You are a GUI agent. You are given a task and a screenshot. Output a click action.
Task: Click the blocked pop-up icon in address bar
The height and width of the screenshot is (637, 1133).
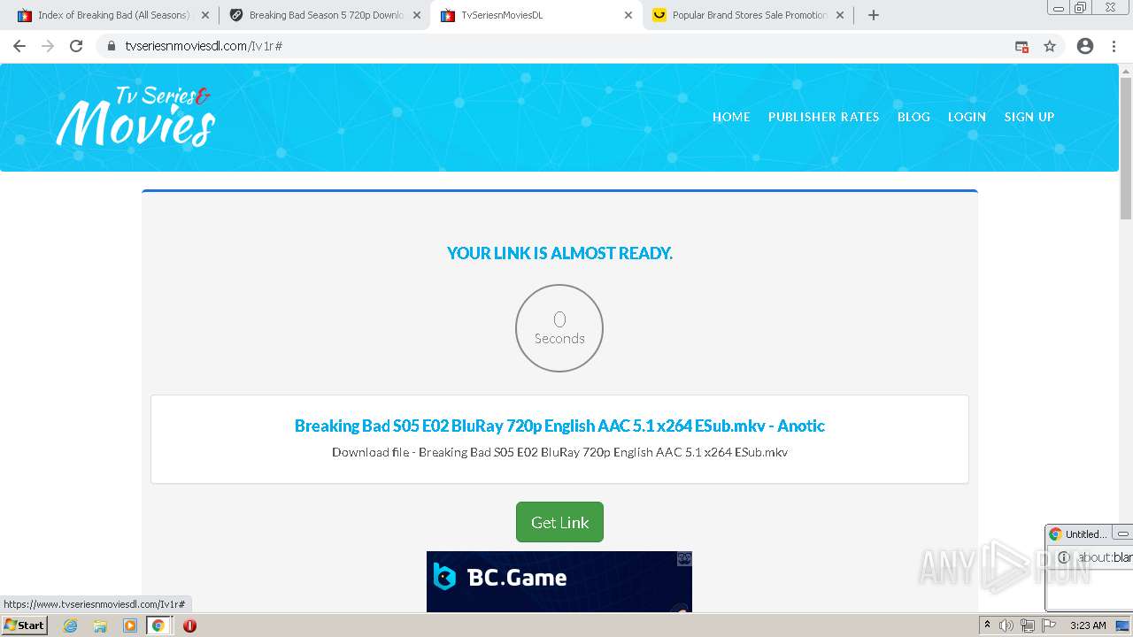(x=1021, y=46)
